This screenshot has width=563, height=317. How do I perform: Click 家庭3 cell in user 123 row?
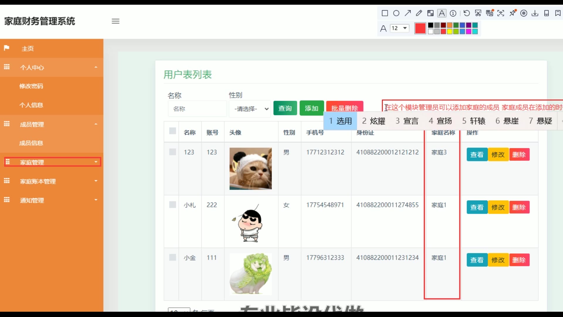point(439,152)
